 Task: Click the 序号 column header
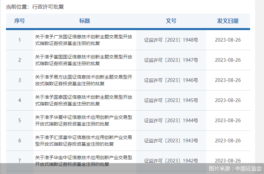coord(19,21)
